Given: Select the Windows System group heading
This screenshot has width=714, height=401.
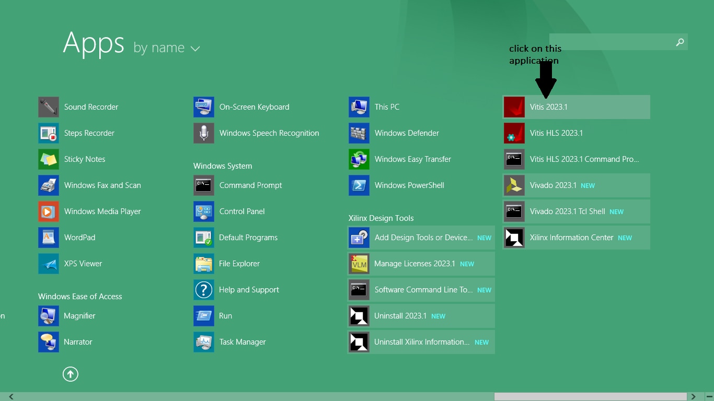Looking at the screenshot, I should coord(223,166).
